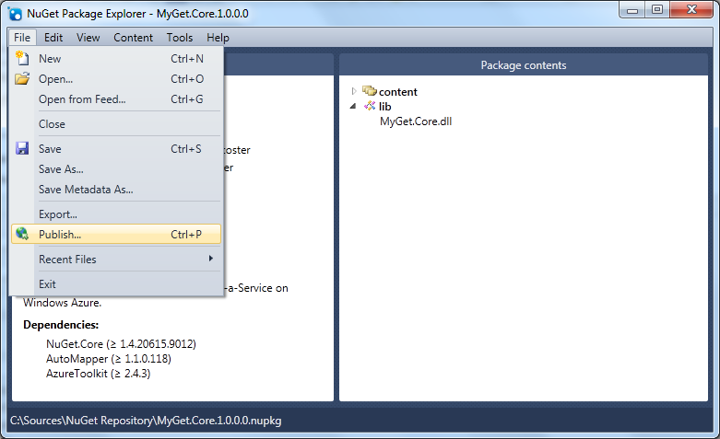Click the content folder icon in Package contents

point(369,91)
